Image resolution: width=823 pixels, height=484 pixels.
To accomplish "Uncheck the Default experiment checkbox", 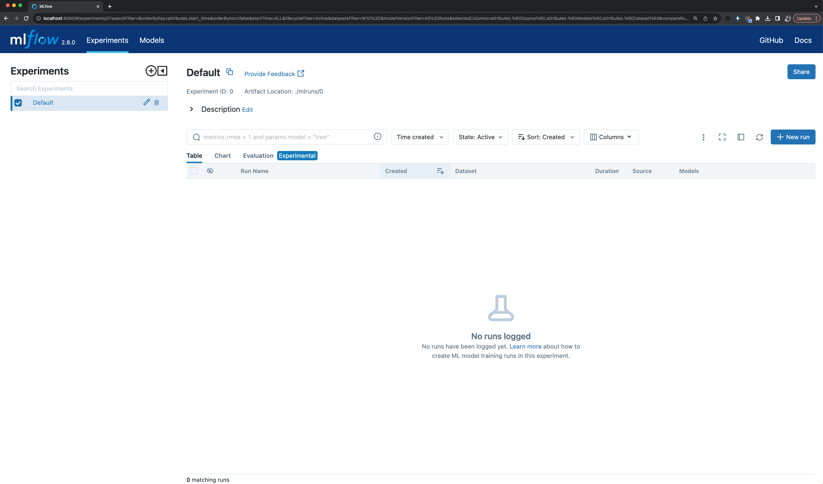I will click(18, 103).
